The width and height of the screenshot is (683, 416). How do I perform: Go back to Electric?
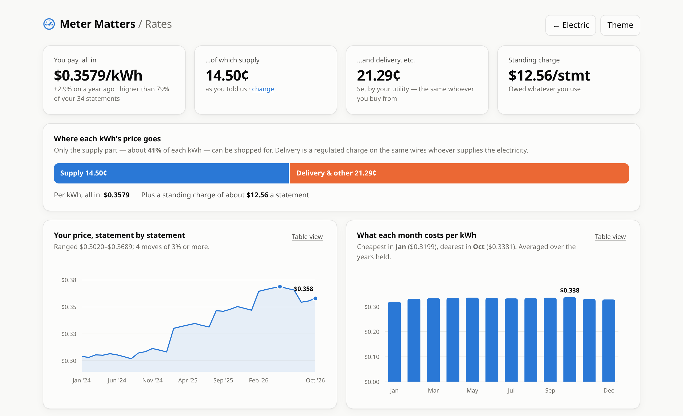(570, 25)
